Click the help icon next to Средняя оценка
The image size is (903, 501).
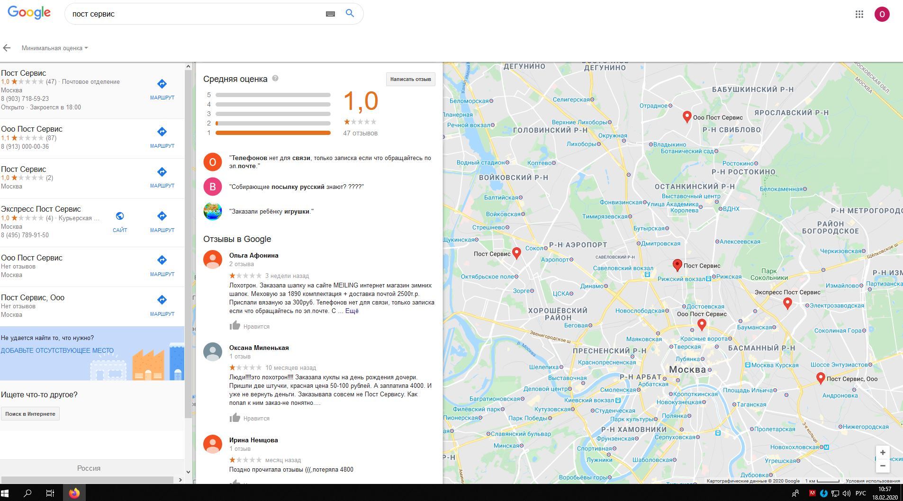[275, 78]
